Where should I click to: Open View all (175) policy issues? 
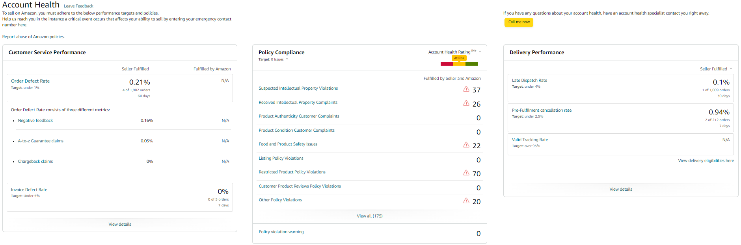369,216
